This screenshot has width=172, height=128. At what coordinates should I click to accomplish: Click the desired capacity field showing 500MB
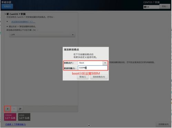pyautogui.click(x=93, y=68)
